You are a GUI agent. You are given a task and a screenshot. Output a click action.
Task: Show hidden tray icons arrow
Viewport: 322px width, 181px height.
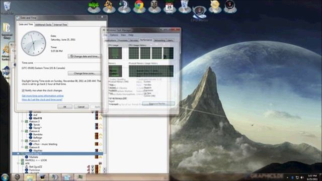click(x=287, y=177)
